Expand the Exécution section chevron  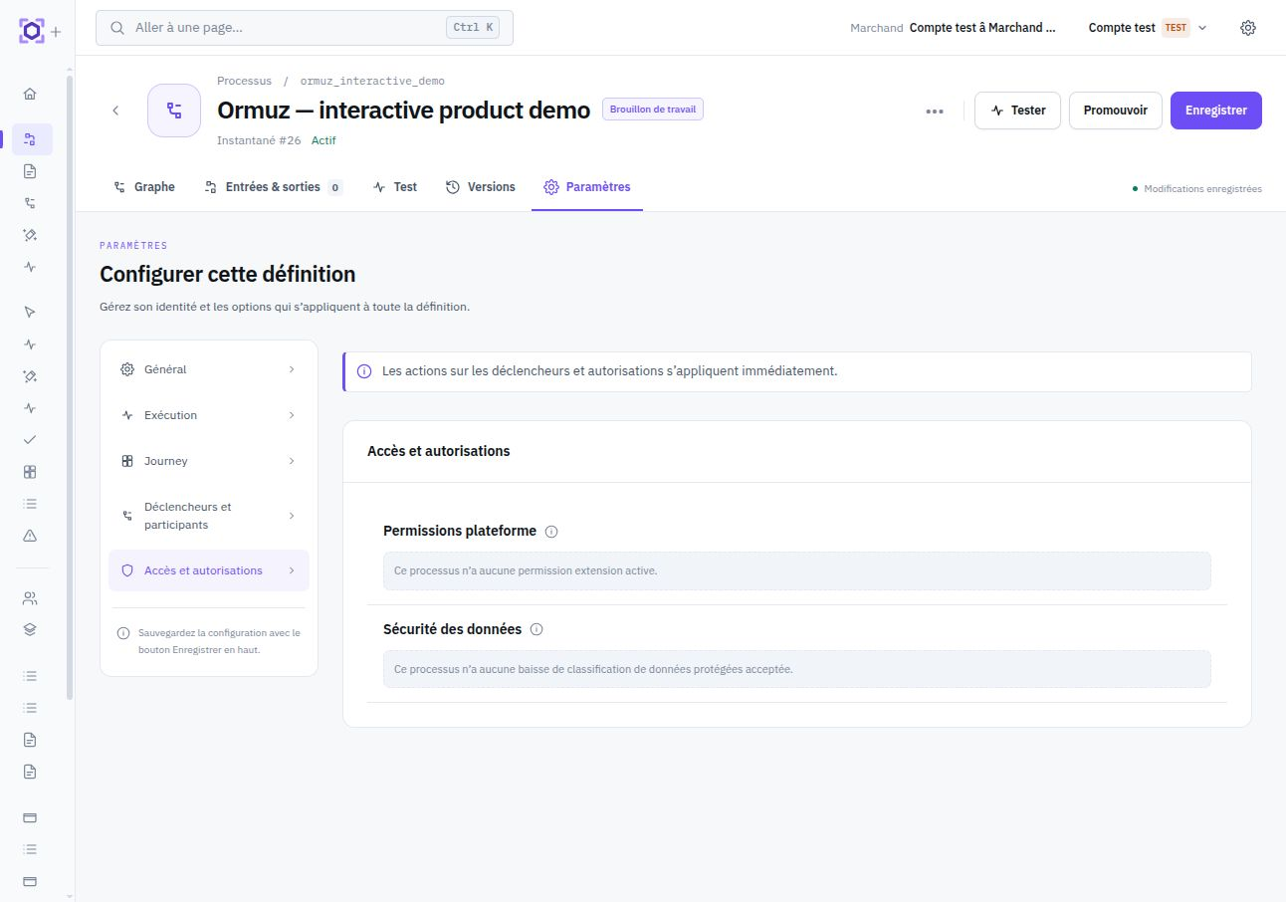(x=292, y=415)
